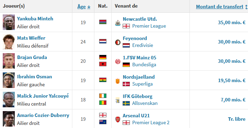Click the Newcastle Utd. club crest icon
Viewport: 248px width, 128px height.
[118, 23]
